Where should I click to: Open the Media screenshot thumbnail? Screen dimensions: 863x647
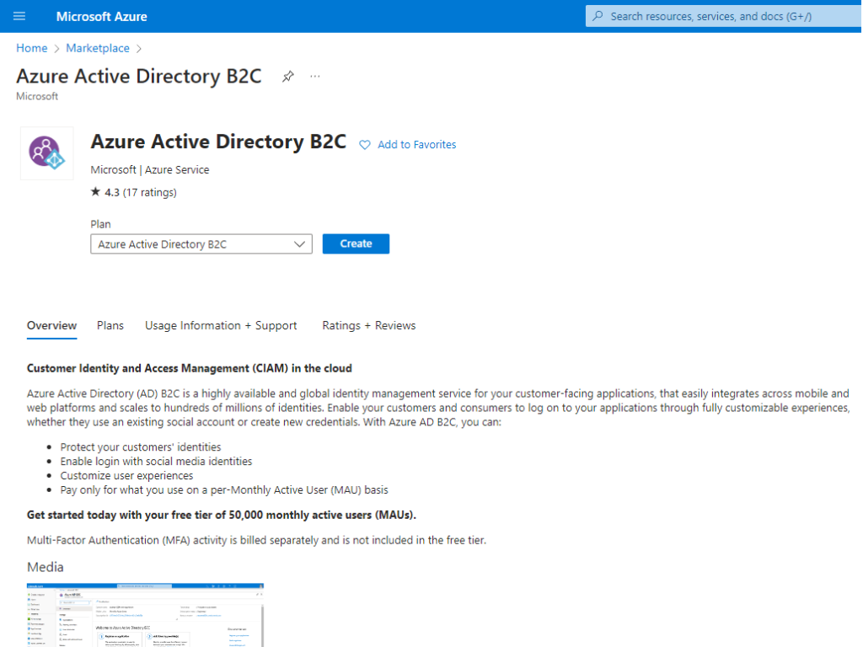click(145, 615)
